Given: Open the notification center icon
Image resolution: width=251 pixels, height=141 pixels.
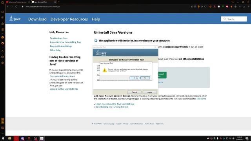Looking at the screenshot, I should tap(247, 138).
